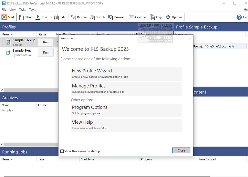248x177 pixels.
Task: Click Profiles scrollbar left arrow
Action: coord(2,90)
